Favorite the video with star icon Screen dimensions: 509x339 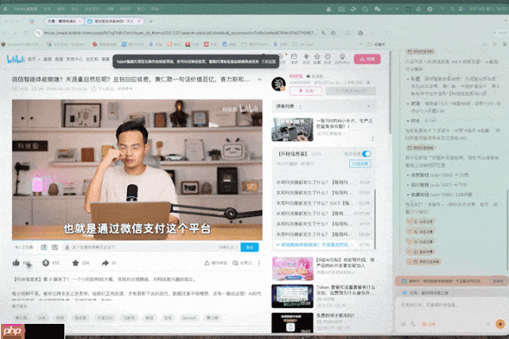pos(76,263)
